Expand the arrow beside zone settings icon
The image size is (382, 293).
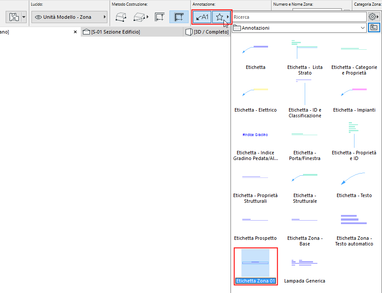click(x=24, y=17)
